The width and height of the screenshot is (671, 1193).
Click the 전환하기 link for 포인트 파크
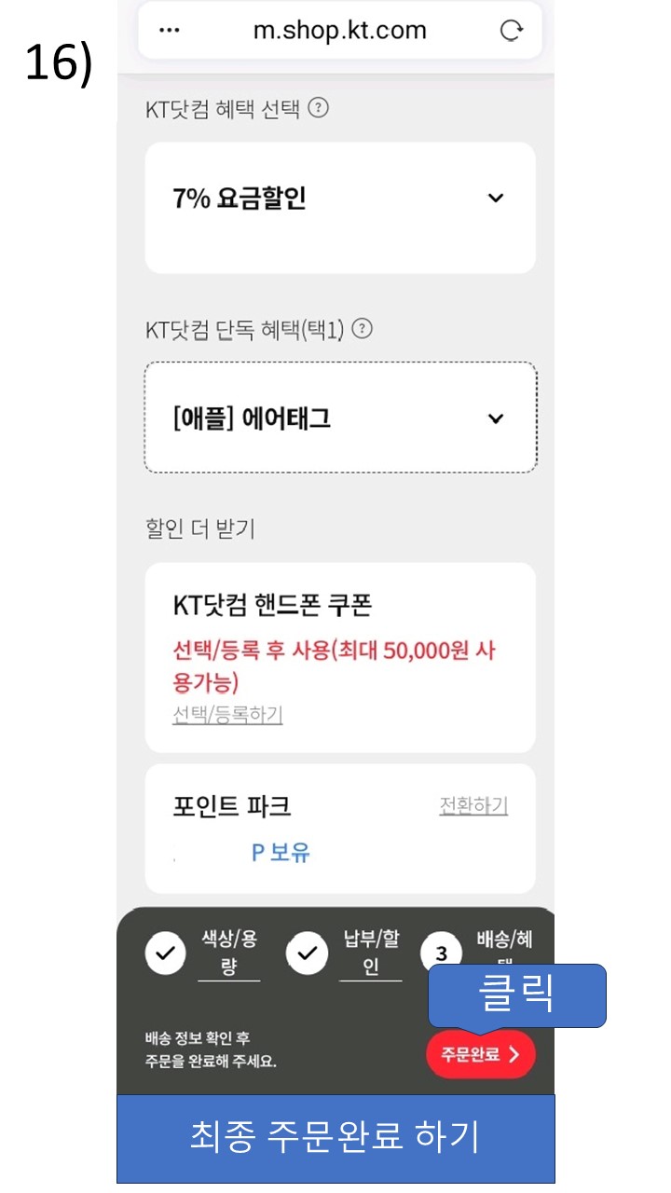[x=473, y=805]
